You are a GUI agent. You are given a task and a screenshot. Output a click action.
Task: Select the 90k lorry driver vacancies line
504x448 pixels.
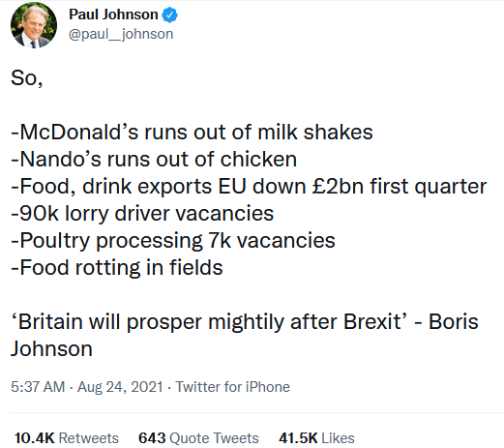(142, 214)
